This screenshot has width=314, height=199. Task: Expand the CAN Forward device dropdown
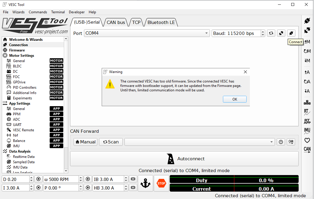(x=200, y=142)
